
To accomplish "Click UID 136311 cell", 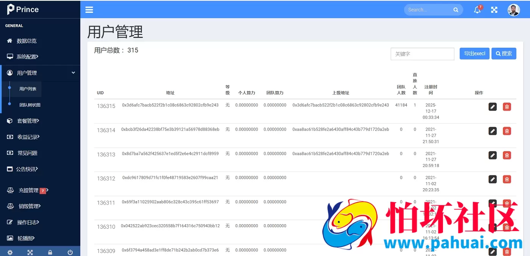I will (x=106, y=203).
